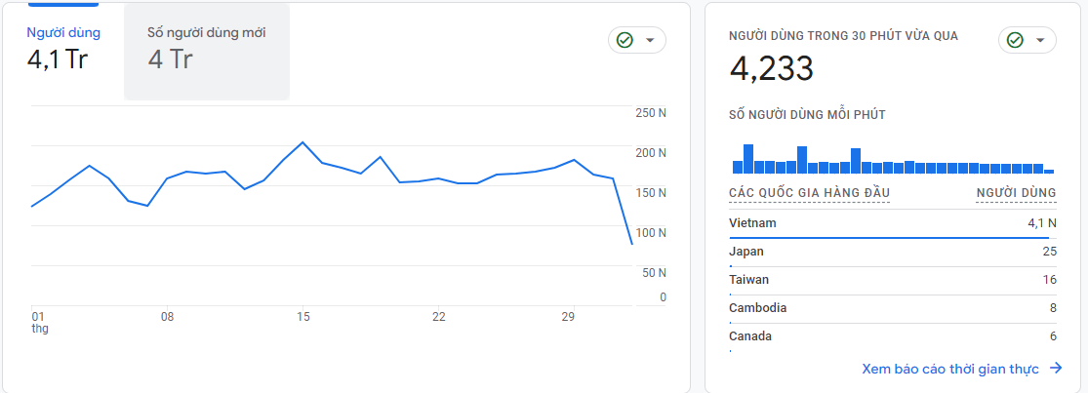Image resolution: width=1088 pixels, height=393 pixels.
Task: Select the Cambodia country row
Action: point(892,308)
